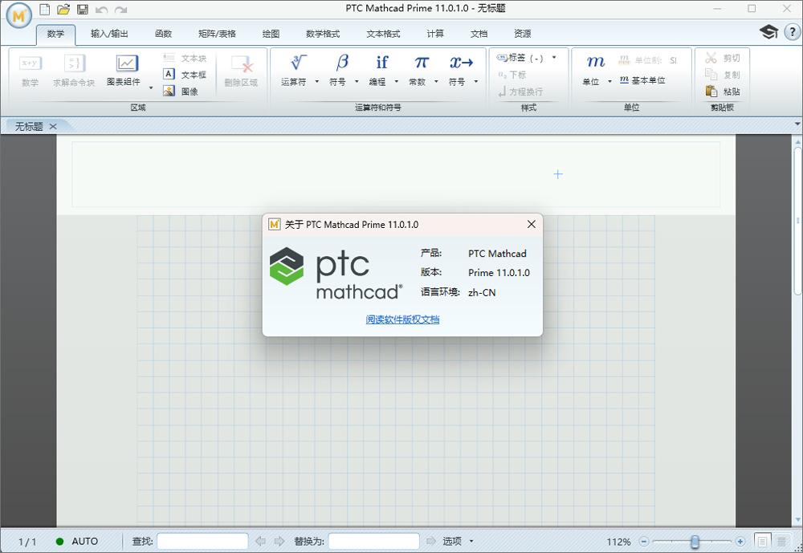Screen dimensions: 803x553
Task: Create a new worksheet from quick access toolbar
Action: [x=45, y=9]
